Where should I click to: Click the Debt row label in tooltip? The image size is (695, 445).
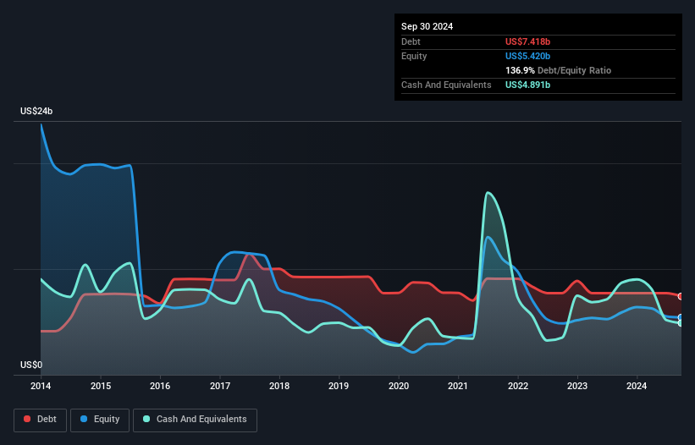coord(411,41)
